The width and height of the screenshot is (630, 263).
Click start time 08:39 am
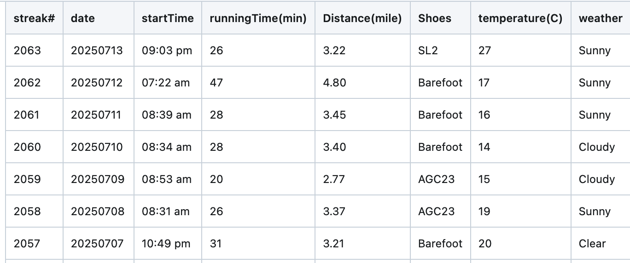tap(166, 115)
